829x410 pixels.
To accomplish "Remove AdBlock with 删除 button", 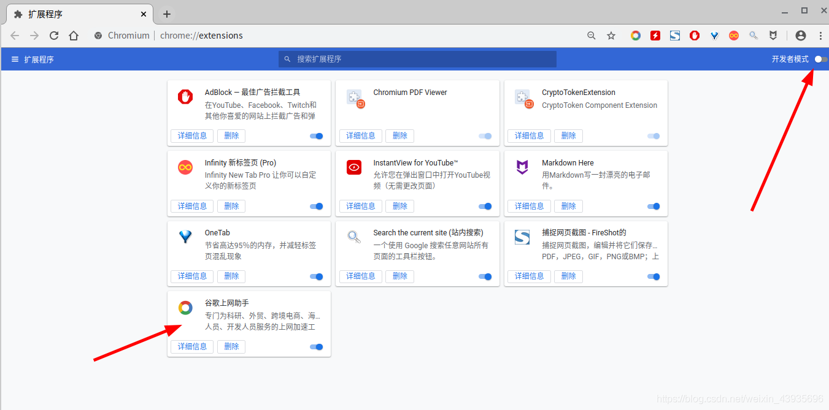I will (x=231, y=136).
